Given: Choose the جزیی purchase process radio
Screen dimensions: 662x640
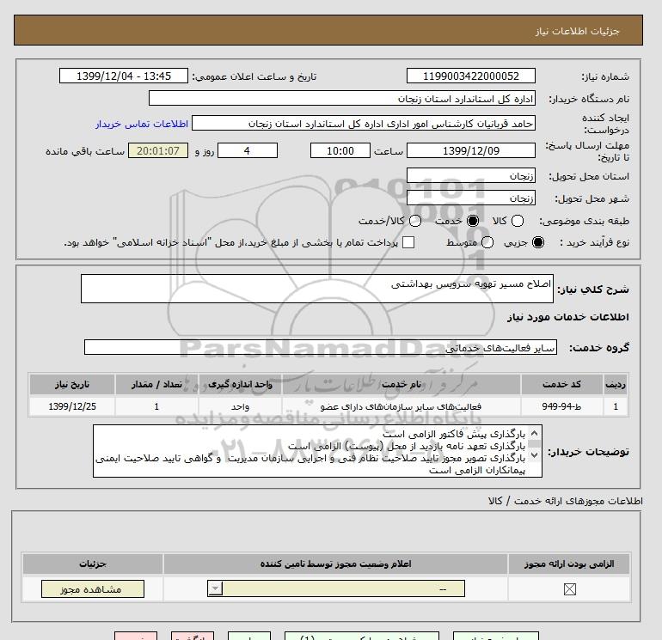Looking at the screenshot, I should [538, 242].
